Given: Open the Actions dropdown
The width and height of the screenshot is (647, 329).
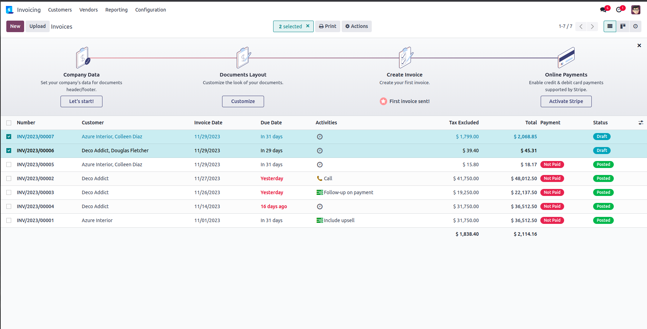Looking at the screenshot, I should (356, 26).
